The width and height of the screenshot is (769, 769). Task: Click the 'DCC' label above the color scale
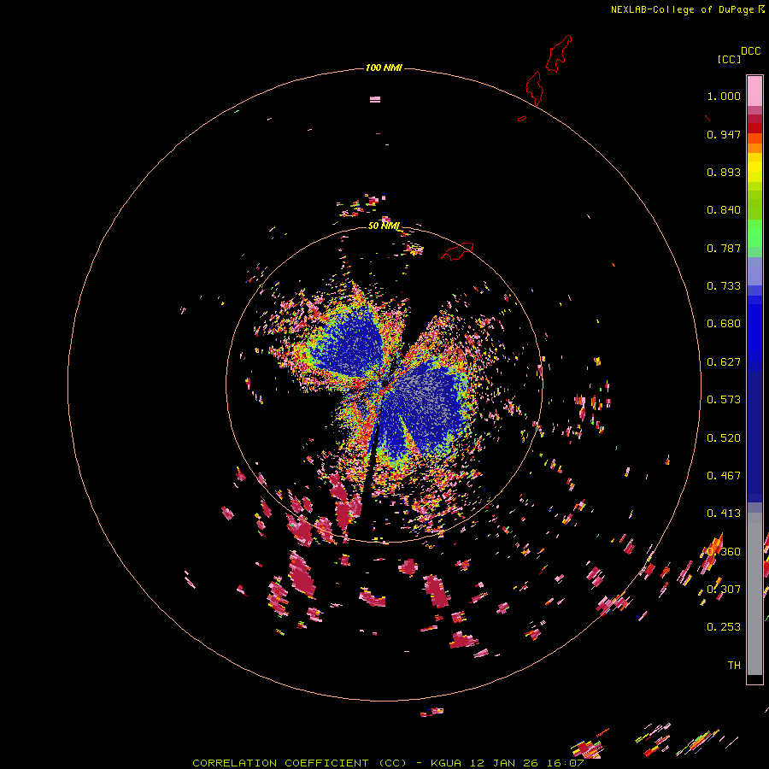[x=751, y=51]
